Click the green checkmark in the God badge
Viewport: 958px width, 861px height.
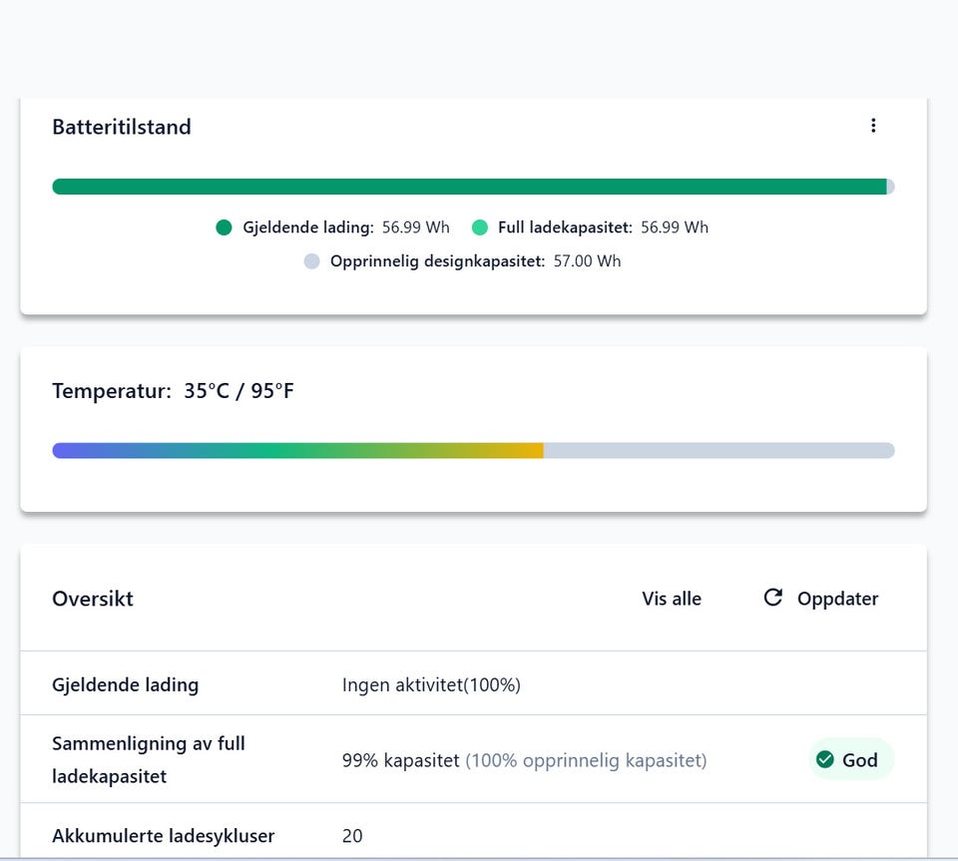coord(825,760)
